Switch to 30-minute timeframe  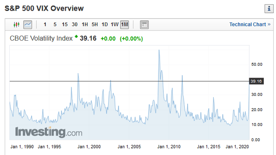pyautogui.click(x=75, y=25)
